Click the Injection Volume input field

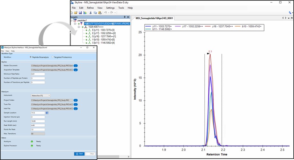[x=38, y=117]
